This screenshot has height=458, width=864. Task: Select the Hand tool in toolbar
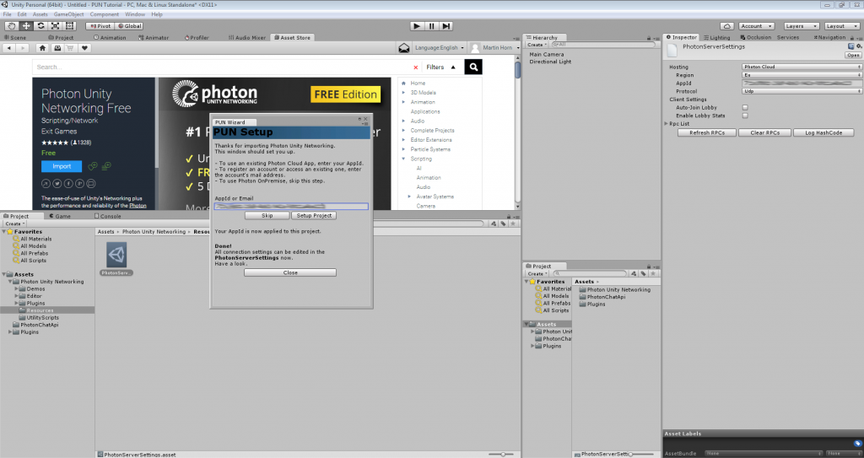12,26
